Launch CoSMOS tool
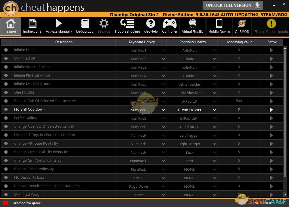The image size is (289, 207). point(242,26)
